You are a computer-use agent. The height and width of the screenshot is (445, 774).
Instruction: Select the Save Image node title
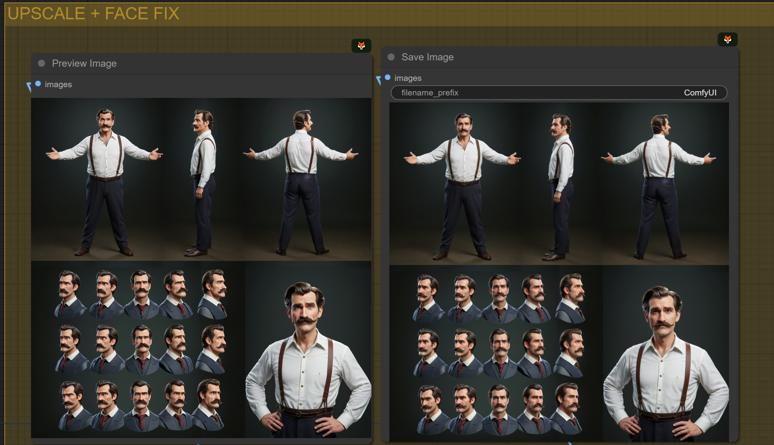[427, 57]
